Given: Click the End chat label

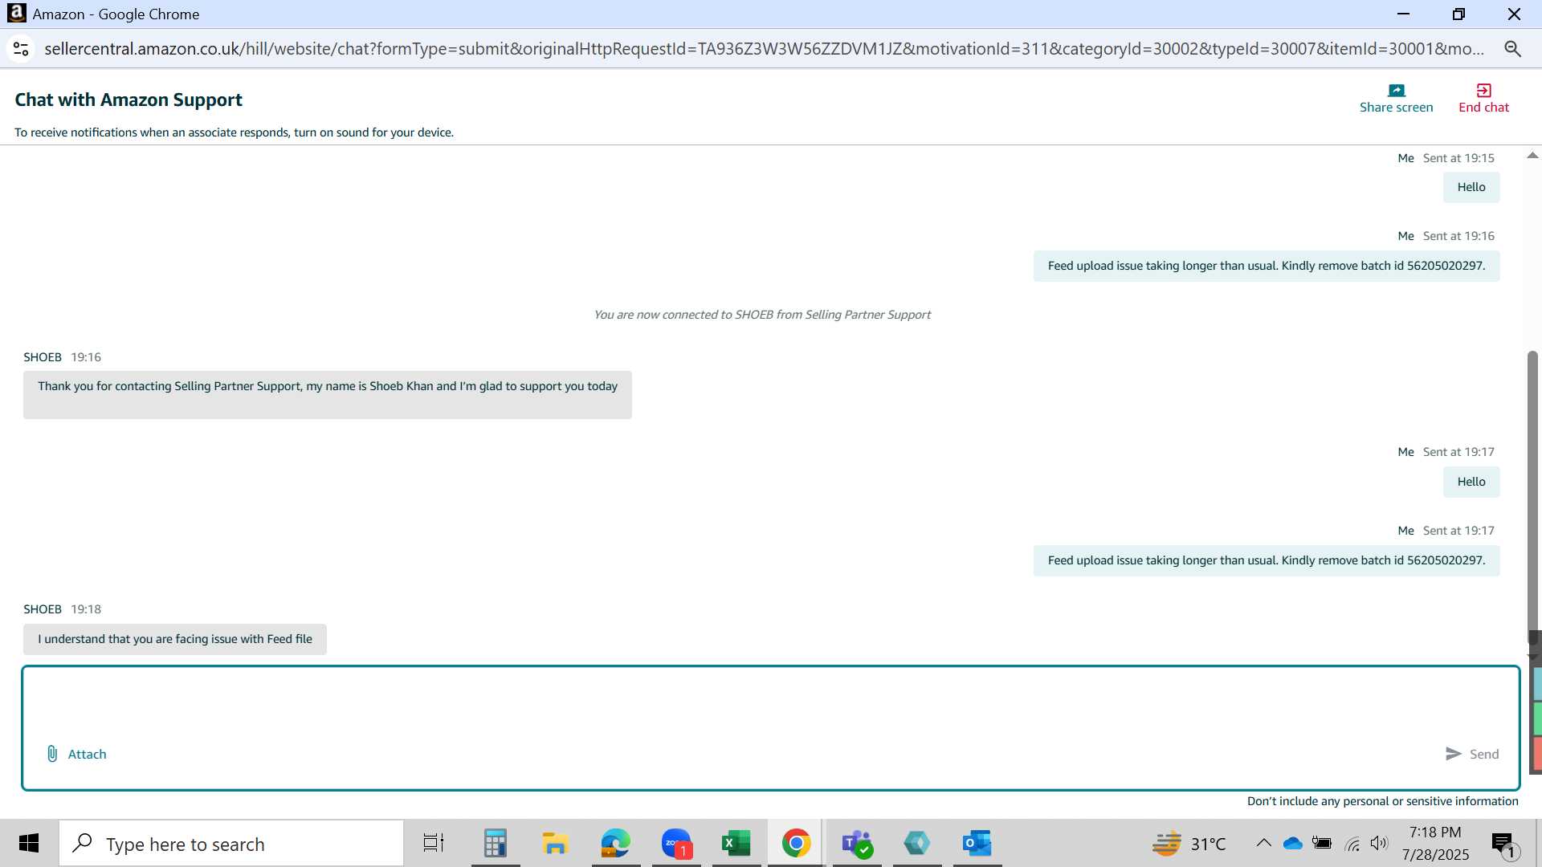Looking at the screenshot, I should (1483, 108).
